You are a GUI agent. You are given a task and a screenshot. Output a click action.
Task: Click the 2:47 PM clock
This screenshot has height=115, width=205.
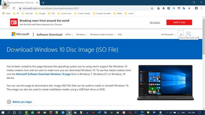(191, 112)
